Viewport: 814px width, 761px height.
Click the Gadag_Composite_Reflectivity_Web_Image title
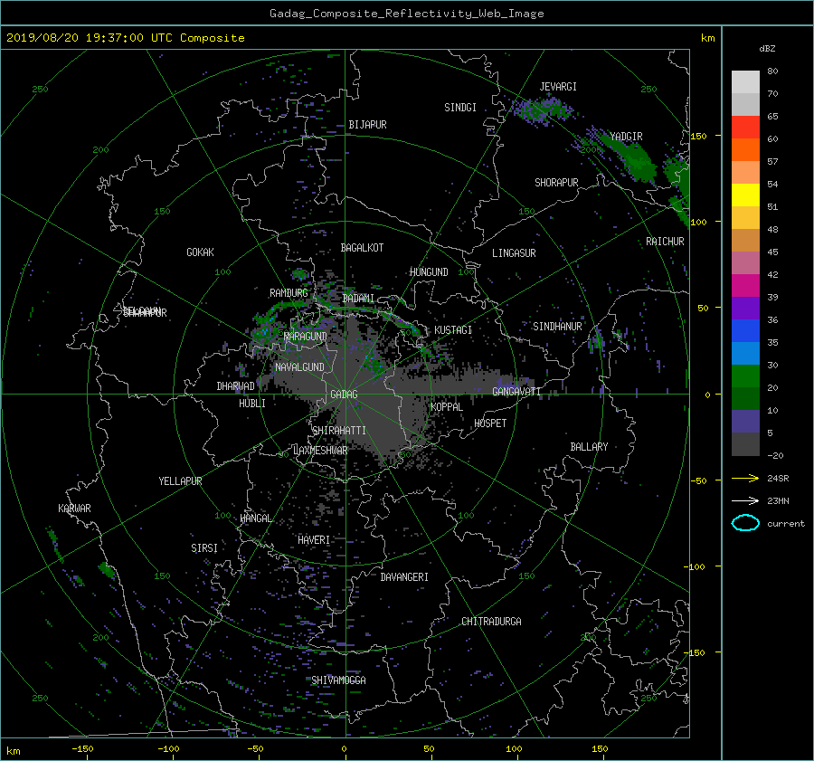[x=407, y=14]
